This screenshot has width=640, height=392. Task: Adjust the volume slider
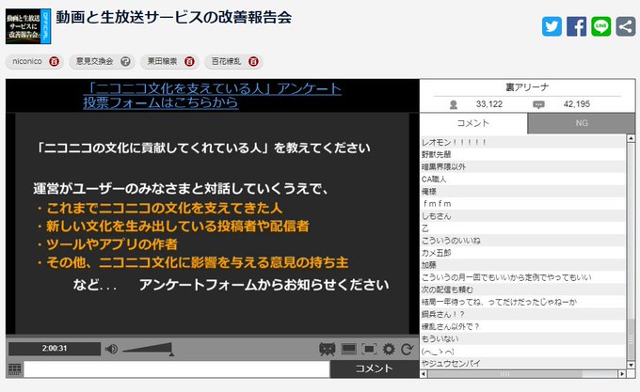[x=148, y=349]
